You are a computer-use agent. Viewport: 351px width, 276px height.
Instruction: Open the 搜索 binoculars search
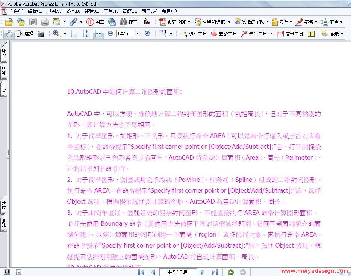(129, 22)
